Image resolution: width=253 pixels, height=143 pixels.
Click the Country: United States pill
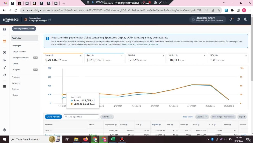(24, 29)
